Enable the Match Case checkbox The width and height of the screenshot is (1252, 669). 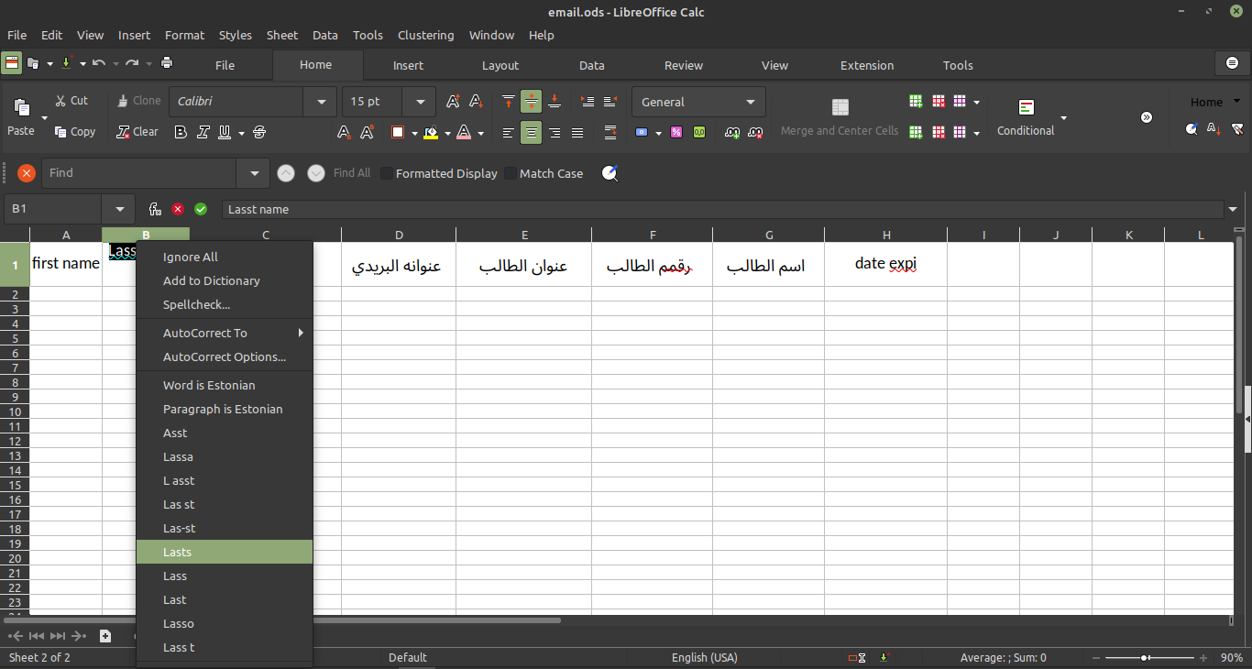click(x=511, y=173)
